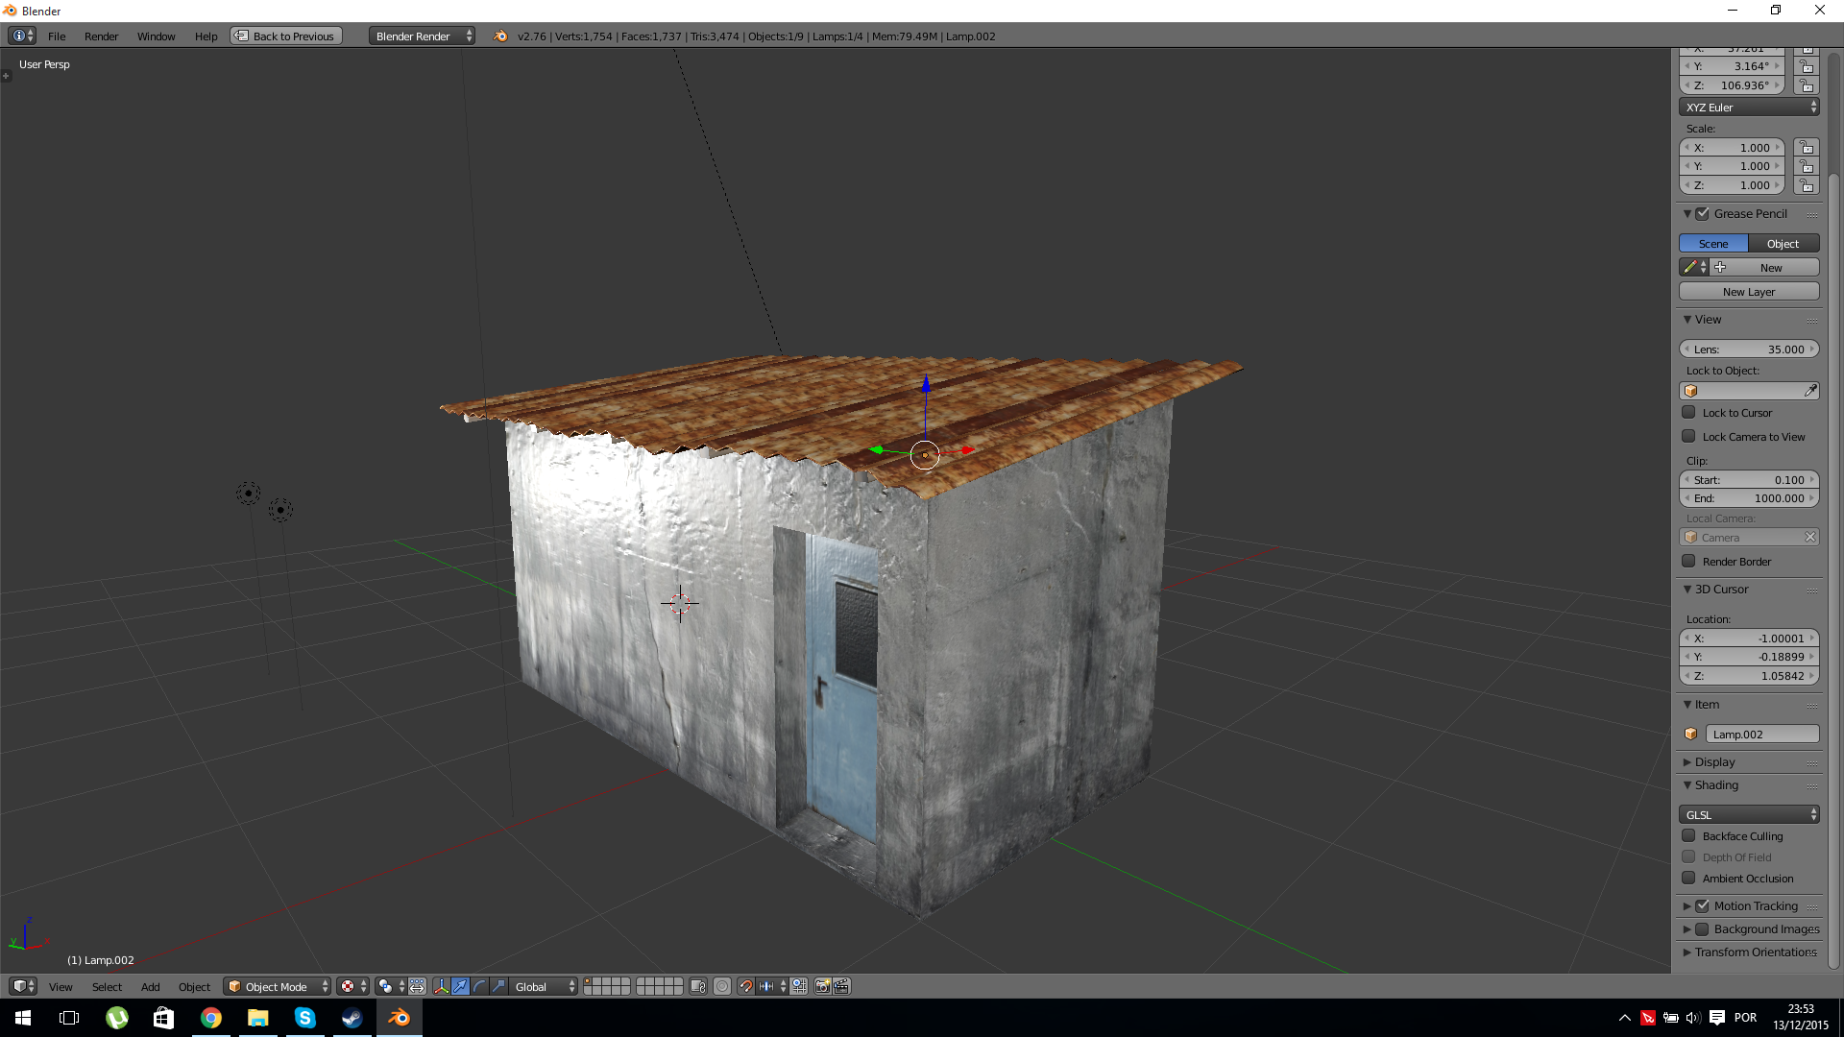Toggle the lock for Scale Y
Screen dimensions: 1844x1037
tap(1807, 166)
